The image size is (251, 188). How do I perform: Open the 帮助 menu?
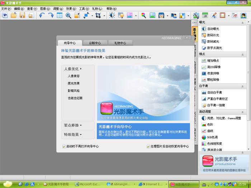coord(112,9)
